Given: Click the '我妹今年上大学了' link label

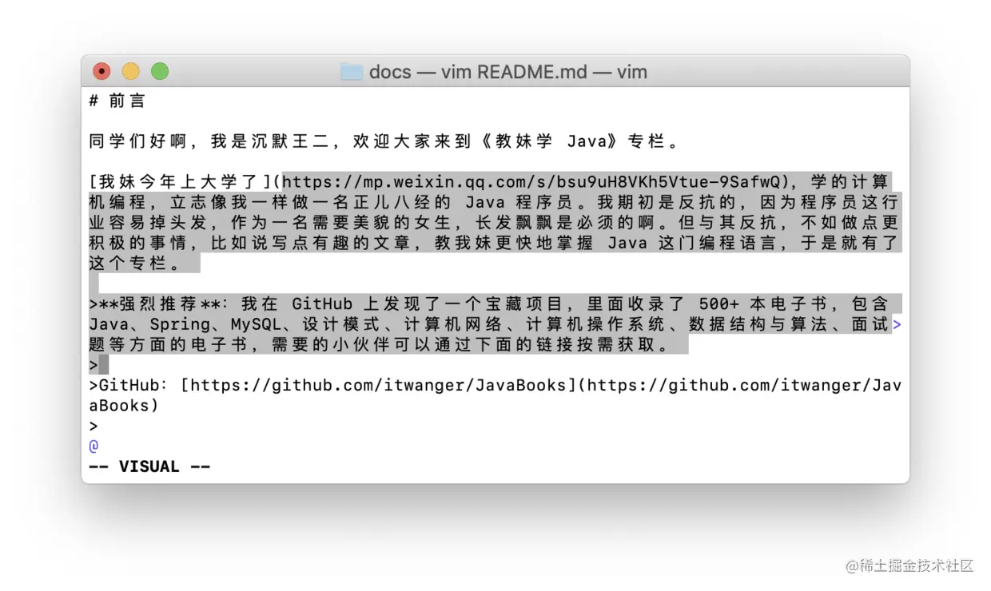Looking at the screenshot, I should point(181,182).
